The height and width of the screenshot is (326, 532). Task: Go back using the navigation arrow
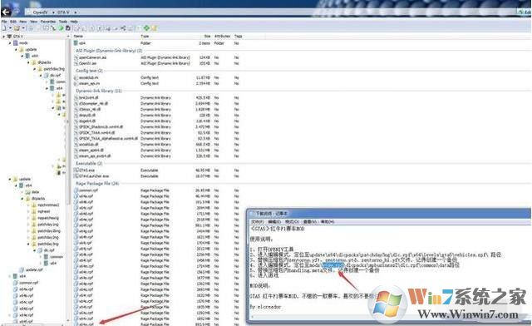point(6,12)
